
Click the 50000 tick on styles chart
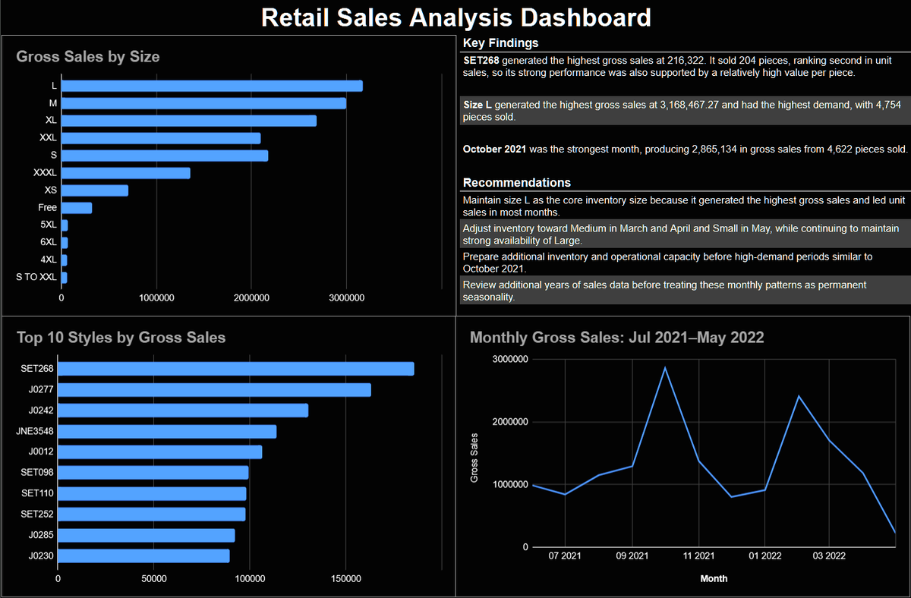(154, 578)
